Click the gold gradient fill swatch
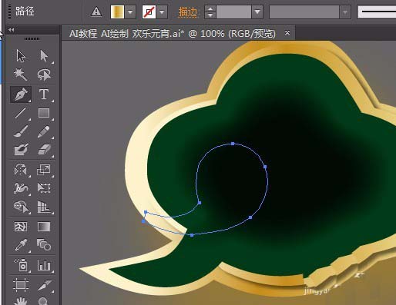Screen dimensions: 396x305 tap(117, 12)
